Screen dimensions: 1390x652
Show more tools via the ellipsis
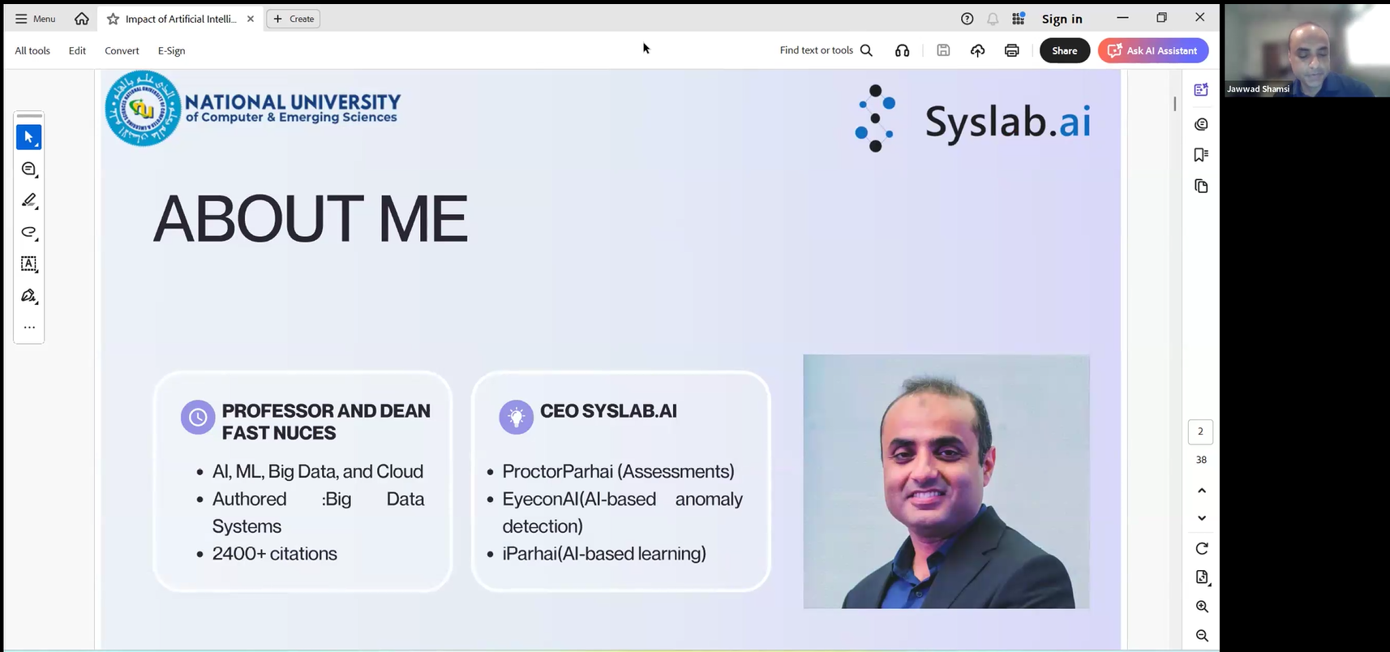click(x=28, y=328)
